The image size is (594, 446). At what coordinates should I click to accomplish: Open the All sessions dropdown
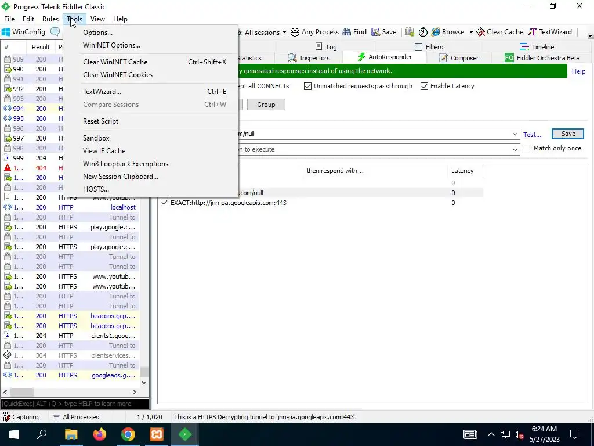pos(284,33)
